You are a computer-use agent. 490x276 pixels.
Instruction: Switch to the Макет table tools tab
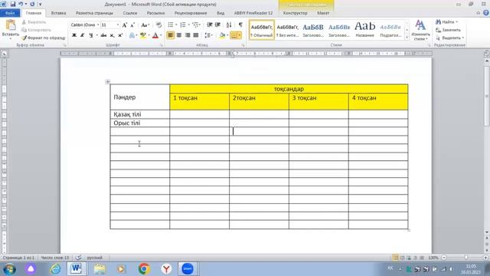click(323, 13)
